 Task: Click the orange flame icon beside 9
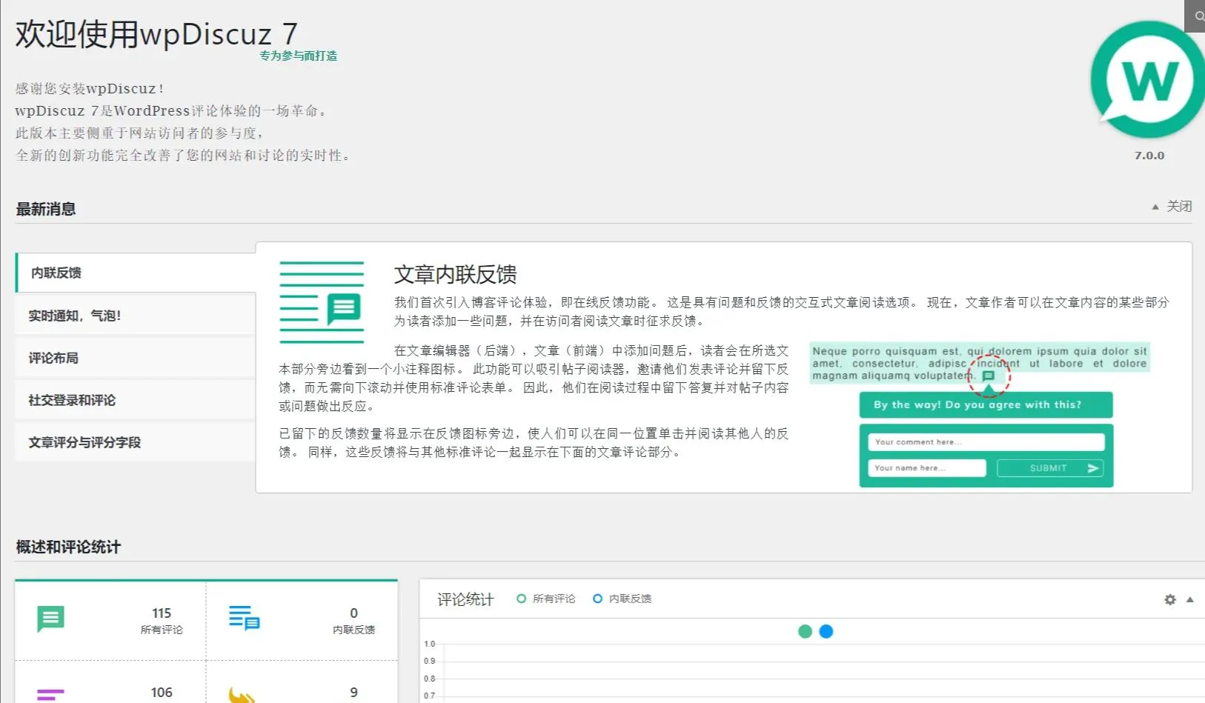[x=242, y=695]
